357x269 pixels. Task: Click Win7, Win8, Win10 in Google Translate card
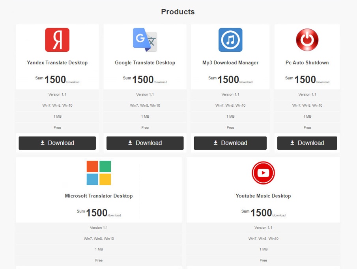(145, 105)
